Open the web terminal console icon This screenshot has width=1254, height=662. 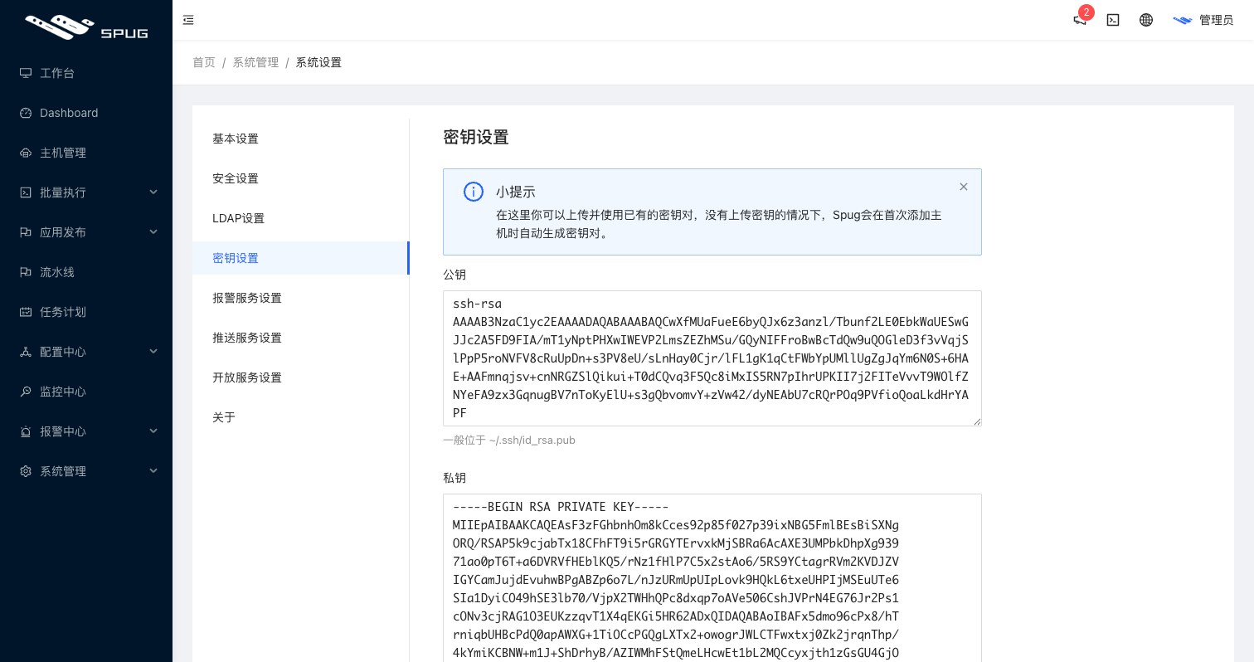(x=1113, y=20)
